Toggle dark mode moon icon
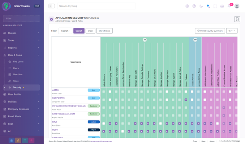Viewport: 245px width, 144px height. pyautogui.click(x=201, y=6)
